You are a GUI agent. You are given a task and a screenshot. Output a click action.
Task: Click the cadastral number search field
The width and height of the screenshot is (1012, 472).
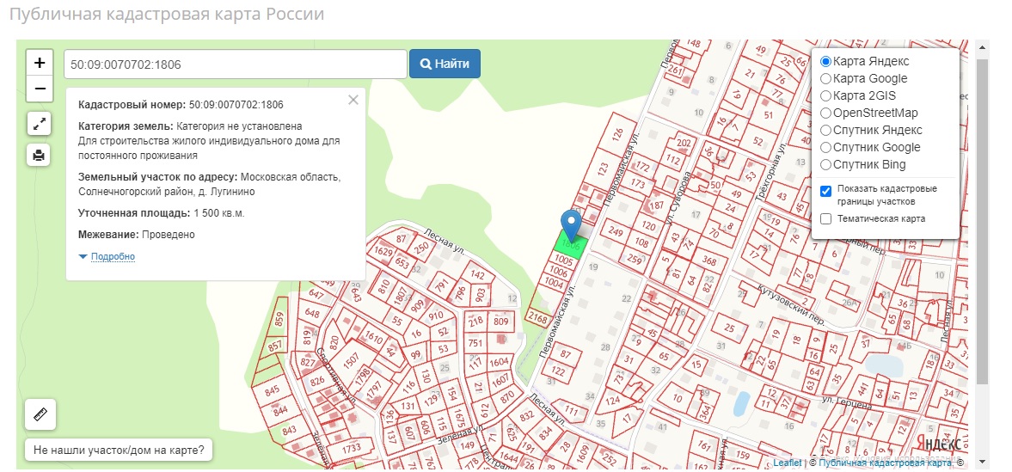tap(236, 64)
